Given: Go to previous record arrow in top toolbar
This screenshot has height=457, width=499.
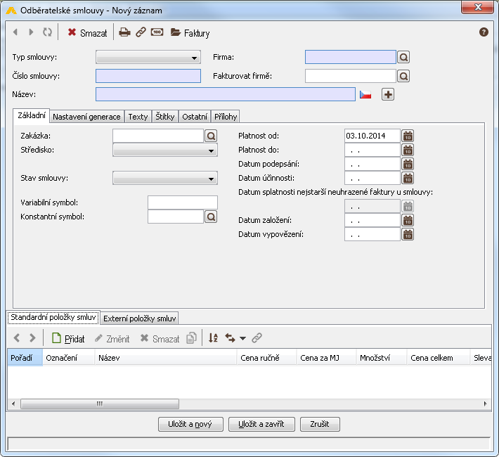Looking at the screenshot, I should click(15, 32).
